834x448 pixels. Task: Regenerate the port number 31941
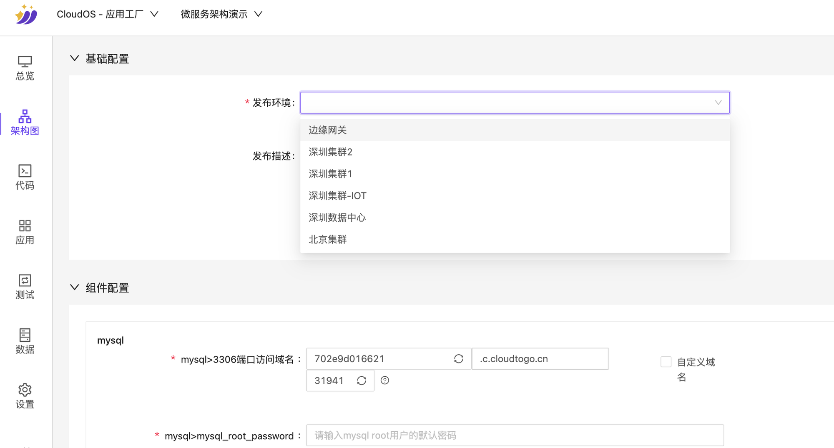[x=361, y=380]
